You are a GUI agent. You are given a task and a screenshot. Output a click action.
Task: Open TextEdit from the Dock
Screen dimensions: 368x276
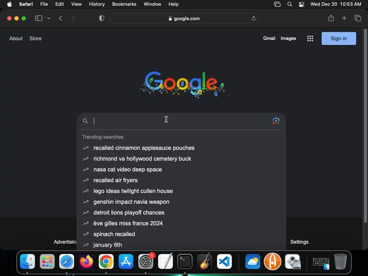click(x=165, y=261)
